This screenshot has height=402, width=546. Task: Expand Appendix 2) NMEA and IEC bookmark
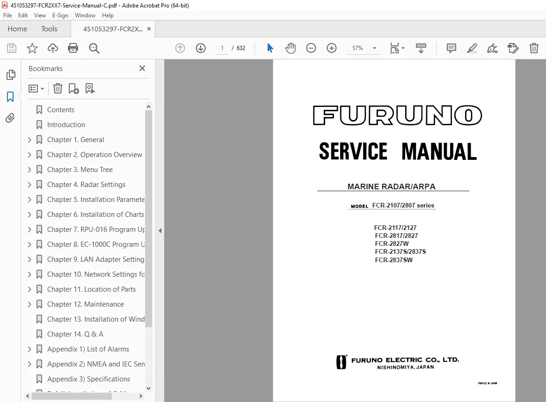click(29, 364)
